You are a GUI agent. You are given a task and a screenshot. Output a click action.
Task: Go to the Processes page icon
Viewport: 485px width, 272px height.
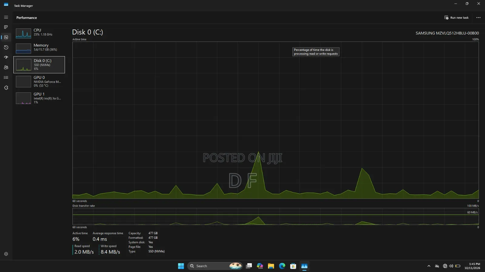6,27
